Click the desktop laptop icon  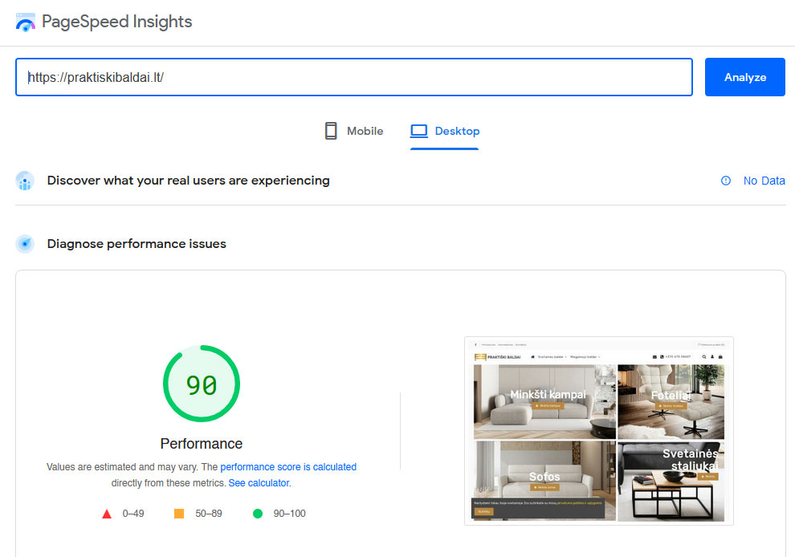(x=419, y=131)
